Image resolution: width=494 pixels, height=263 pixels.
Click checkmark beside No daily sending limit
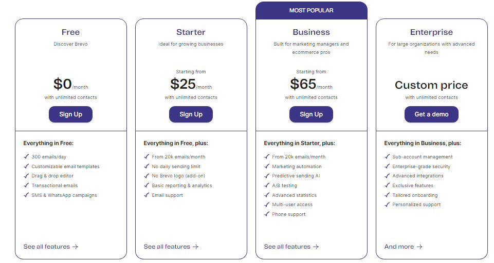[147, 166]
